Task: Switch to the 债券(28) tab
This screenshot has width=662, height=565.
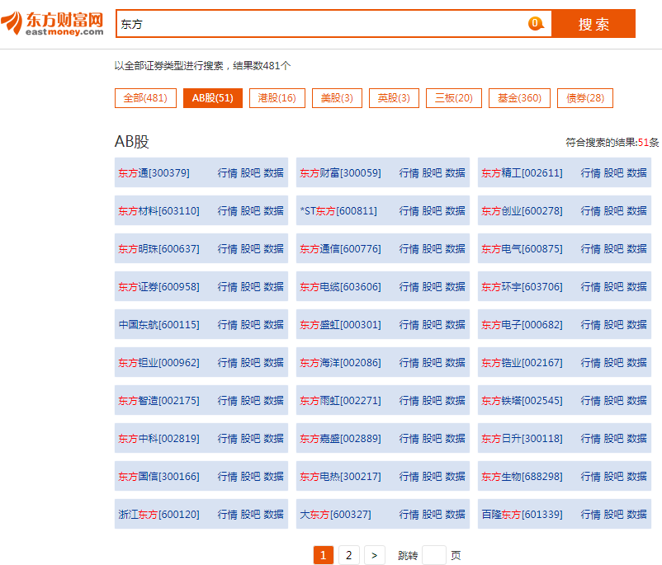Action: click(x=585, y=98)
